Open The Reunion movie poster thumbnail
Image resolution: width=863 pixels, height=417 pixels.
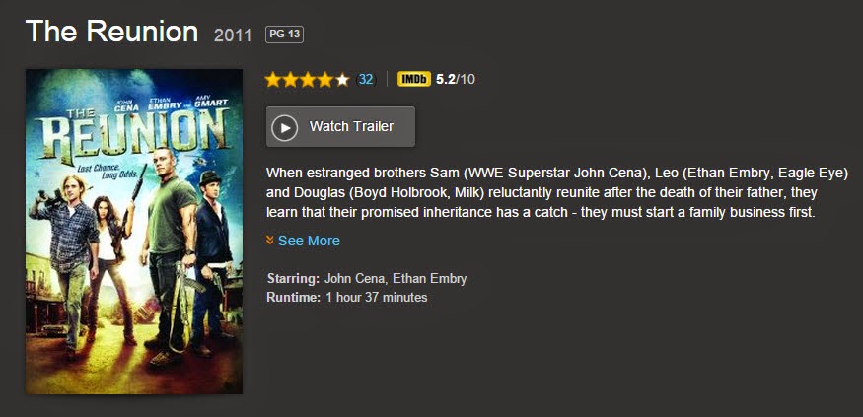pyautogui.click(x=134, y=231)
